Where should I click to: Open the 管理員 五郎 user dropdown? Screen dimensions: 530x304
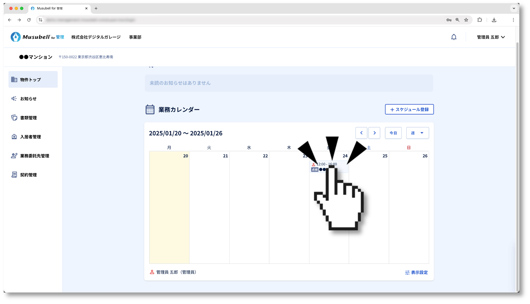tap(491, 37)
